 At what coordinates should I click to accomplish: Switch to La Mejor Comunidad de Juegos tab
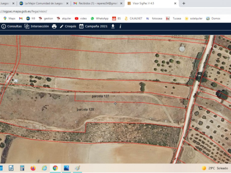coord(44,4)
